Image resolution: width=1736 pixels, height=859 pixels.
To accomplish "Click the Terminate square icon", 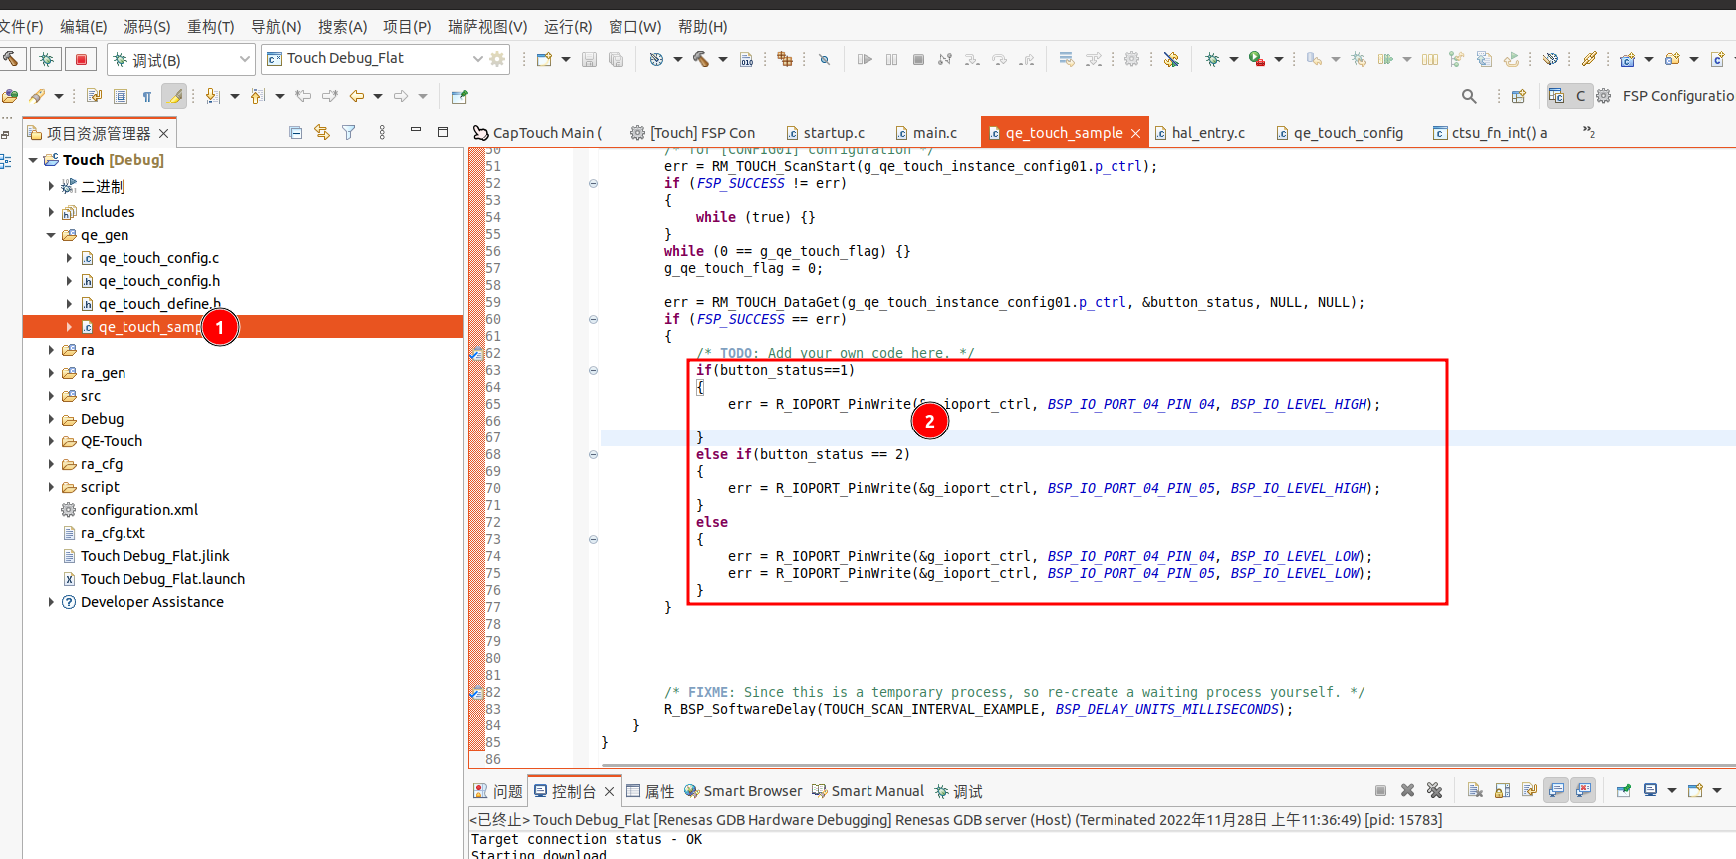I will [918, 59].
